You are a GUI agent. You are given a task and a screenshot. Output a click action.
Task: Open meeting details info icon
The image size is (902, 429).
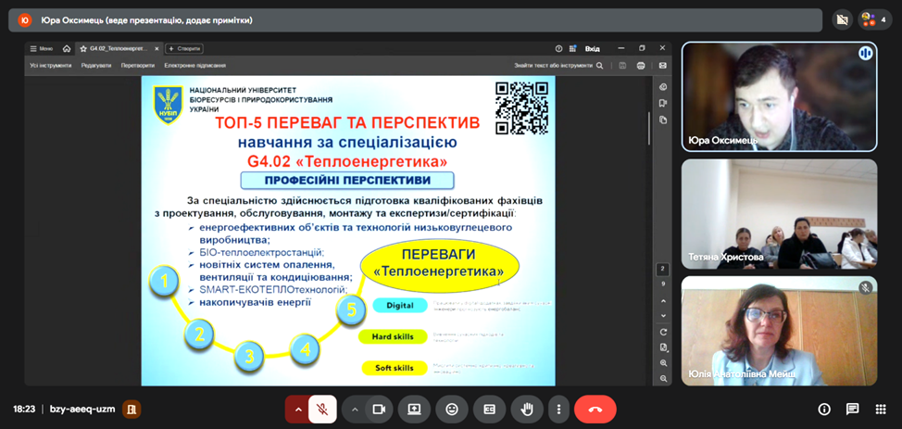[824, 410]
